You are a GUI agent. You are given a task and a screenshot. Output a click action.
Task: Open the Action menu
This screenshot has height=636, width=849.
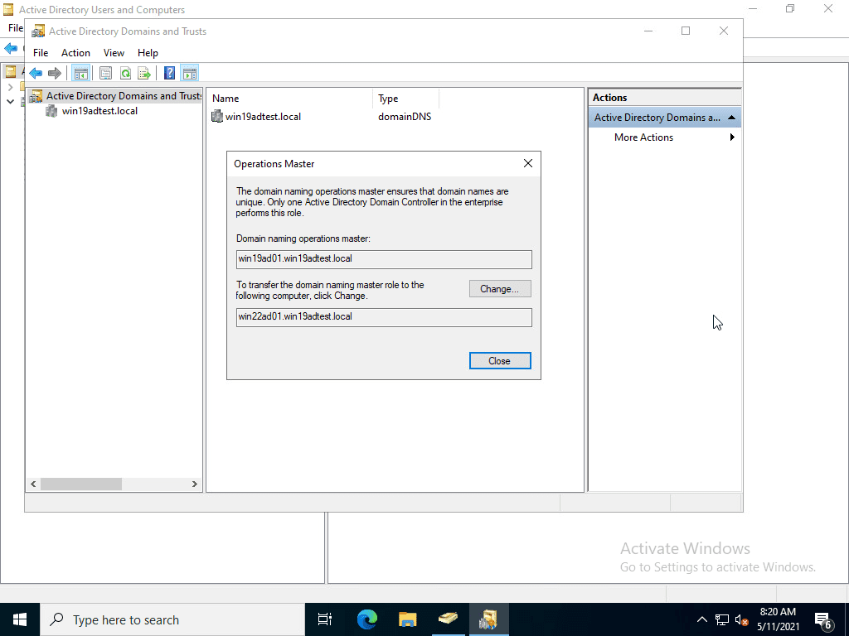[75, 52]
